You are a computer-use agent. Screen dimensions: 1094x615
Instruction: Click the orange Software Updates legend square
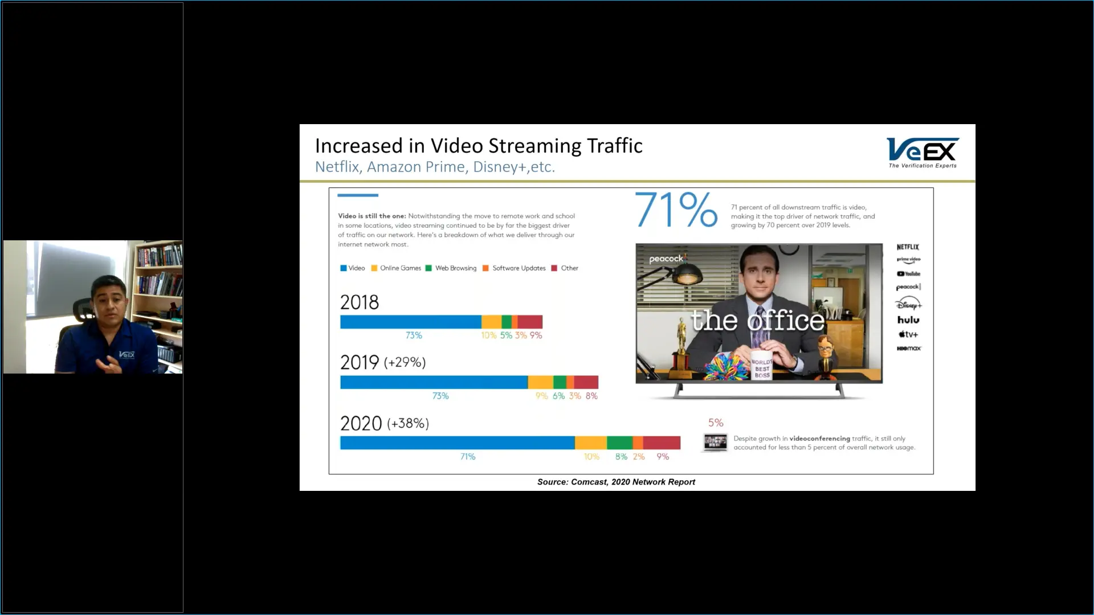tap(485, 268)
